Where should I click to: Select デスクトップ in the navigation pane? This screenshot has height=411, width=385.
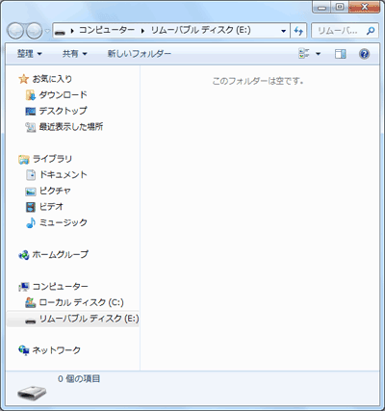63,111
